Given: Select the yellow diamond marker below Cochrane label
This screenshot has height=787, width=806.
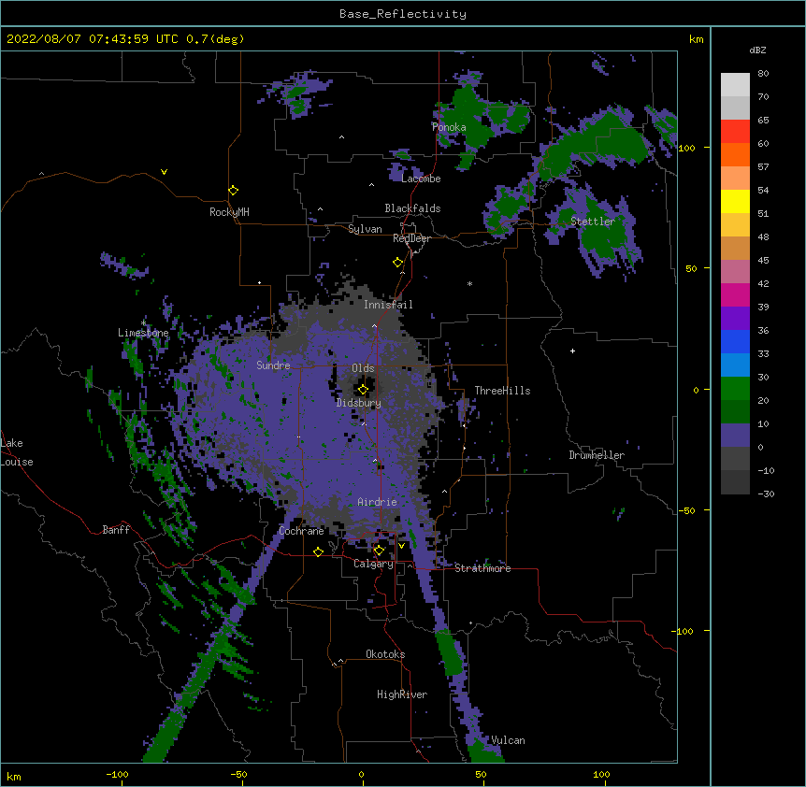Looking at the screenshot, I should tap(318, 551).
